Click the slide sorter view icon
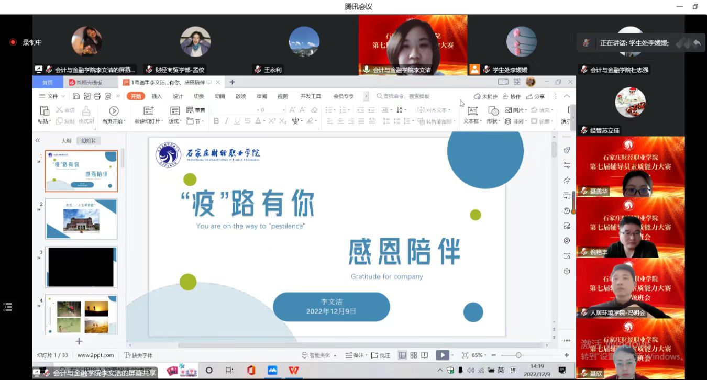Screen dimensions: 707x380 tap(413, 355)
